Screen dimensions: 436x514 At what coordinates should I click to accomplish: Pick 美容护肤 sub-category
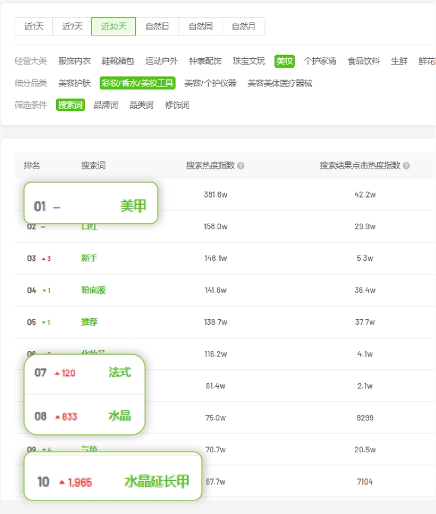[x=74, y=83]
